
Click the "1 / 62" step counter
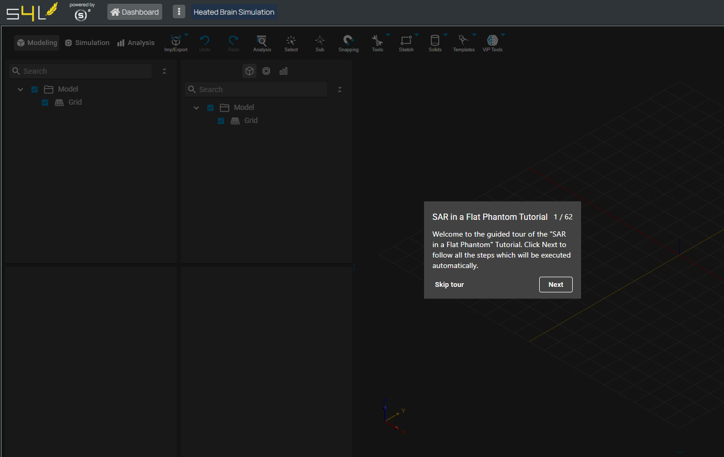click(x=563, y=217)
